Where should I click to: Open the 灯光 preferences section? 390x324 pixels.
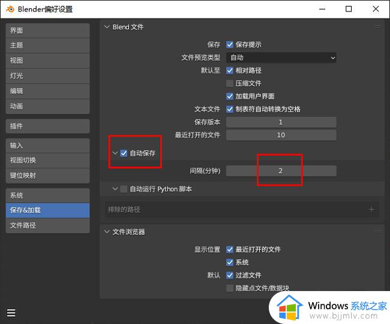coord(47,75)
